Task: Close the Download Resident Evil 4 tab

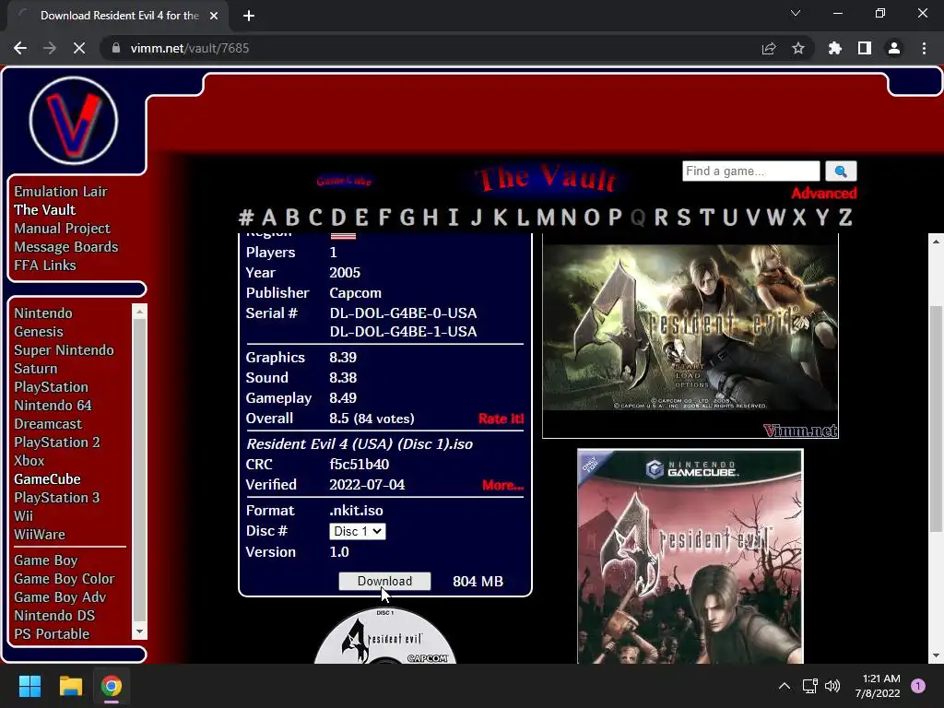Action: coord(214,16)
